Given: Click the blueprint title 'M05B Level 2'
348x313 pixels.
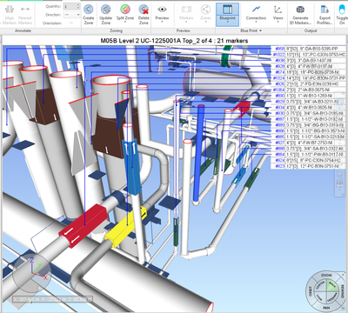Looking at the screenshot, I should tap(120, 41).
